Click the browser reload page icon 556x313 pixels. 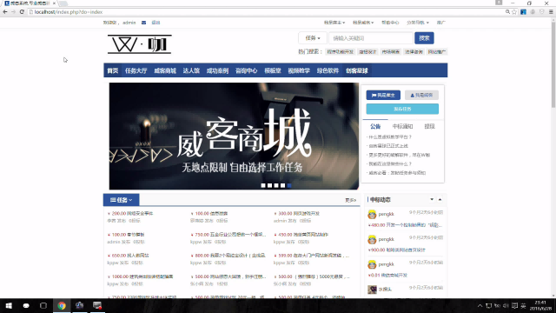tap(22, 11)
